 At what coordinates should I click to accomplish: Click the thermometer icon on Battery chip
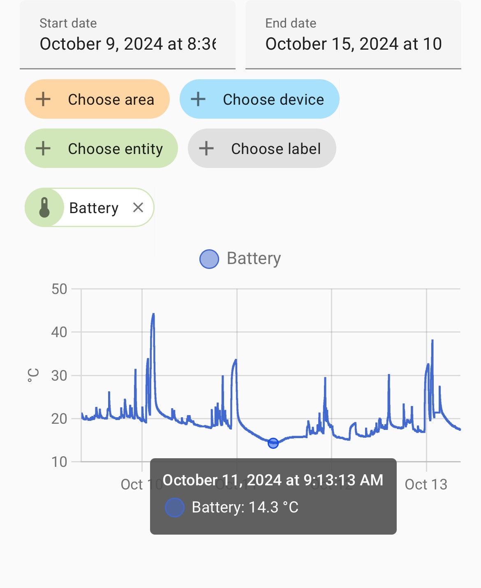[x=44, y=207]
